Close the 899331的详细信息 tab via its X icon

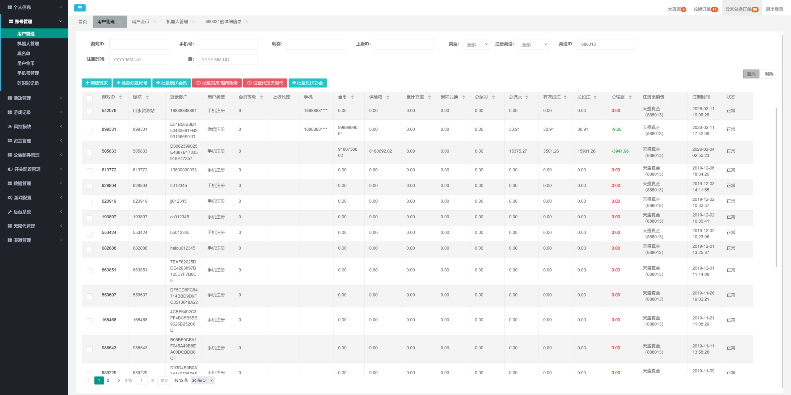[x=247, y=22]
